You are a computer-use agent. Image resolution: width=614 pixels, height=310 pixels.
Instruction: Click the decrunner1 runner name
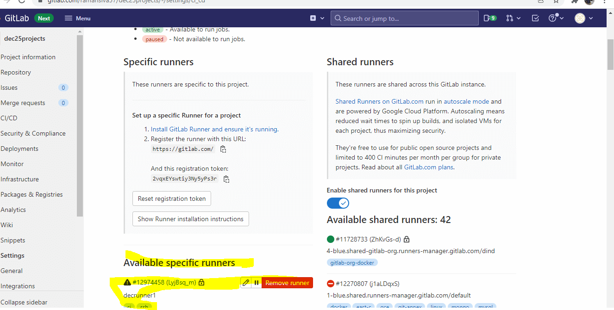[139, 295]
